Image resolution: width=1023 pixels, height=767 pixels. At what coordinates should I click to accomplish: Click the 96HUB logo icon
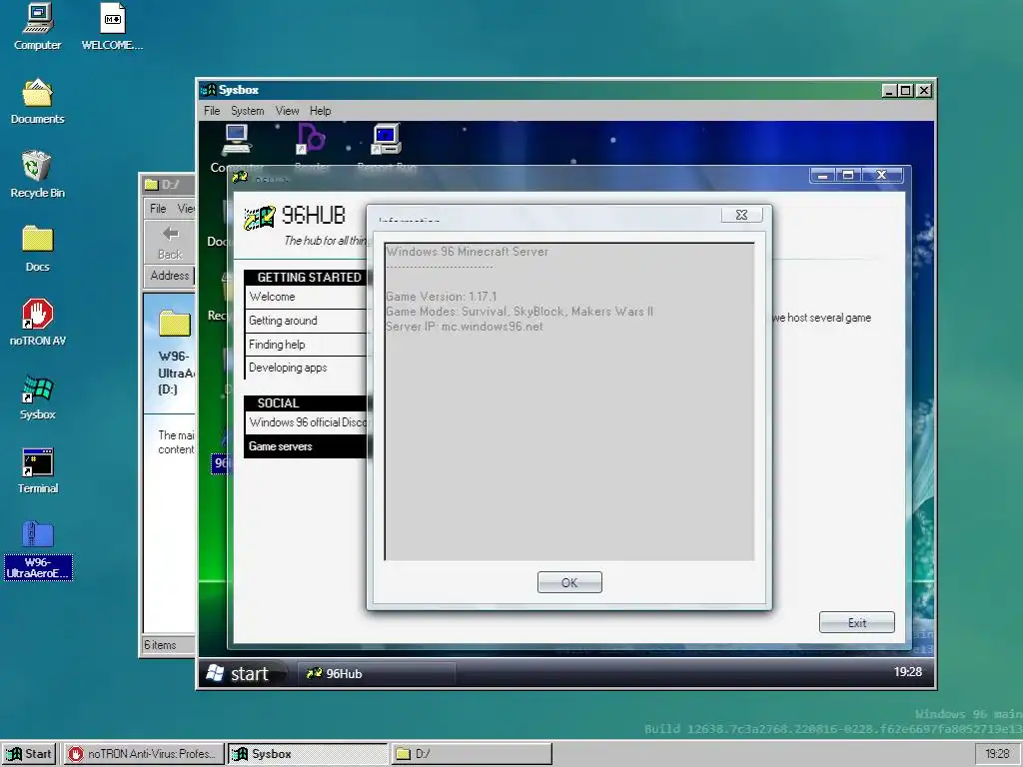259,217
